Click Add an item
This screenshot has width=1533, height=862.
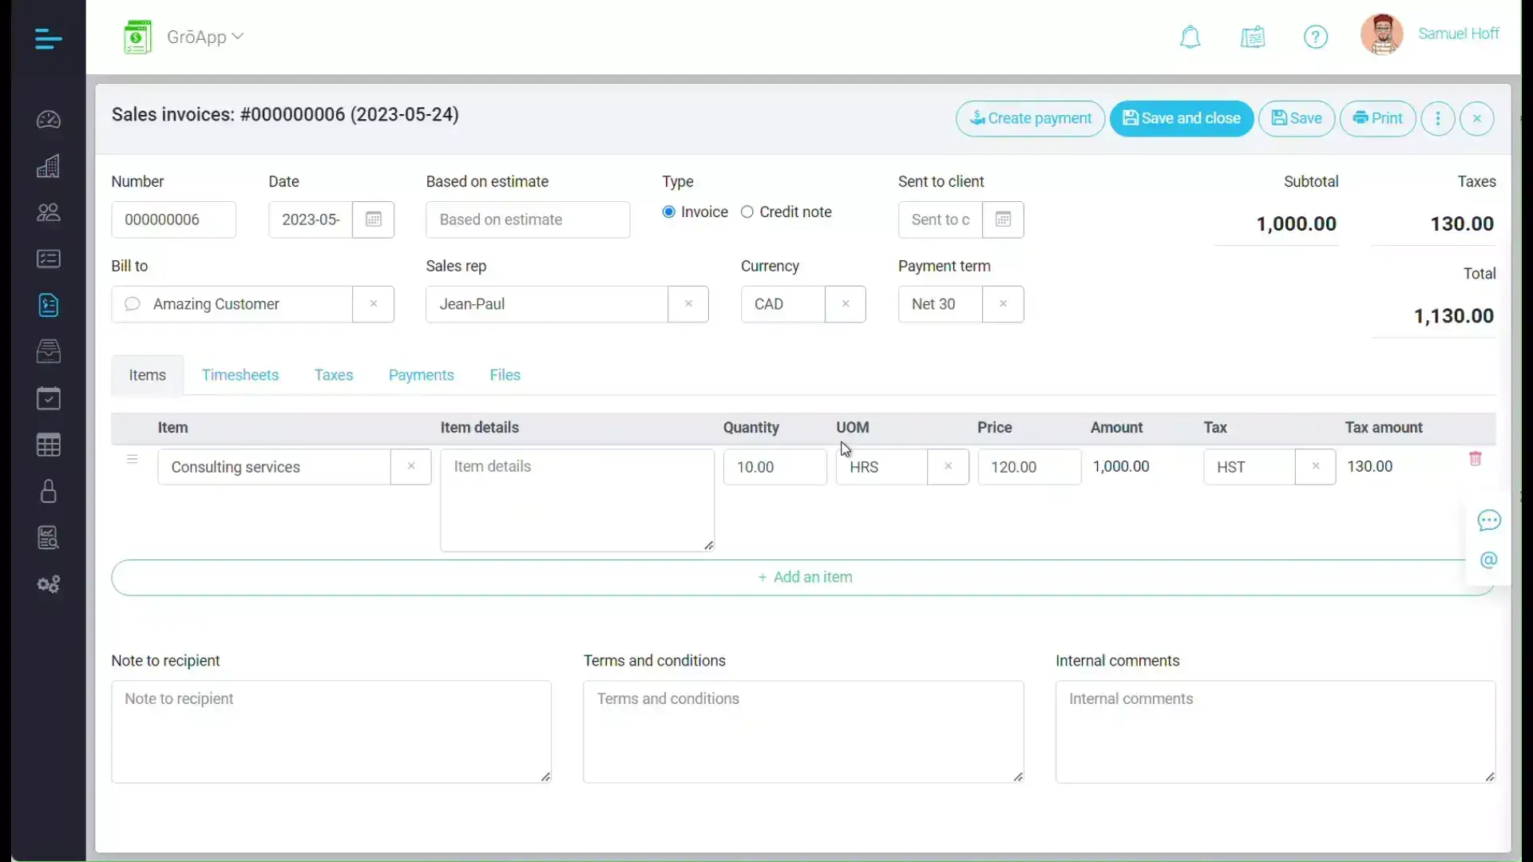pos(805,577)
